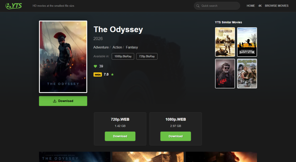Open the HOME menu item

tap(251, 6)
